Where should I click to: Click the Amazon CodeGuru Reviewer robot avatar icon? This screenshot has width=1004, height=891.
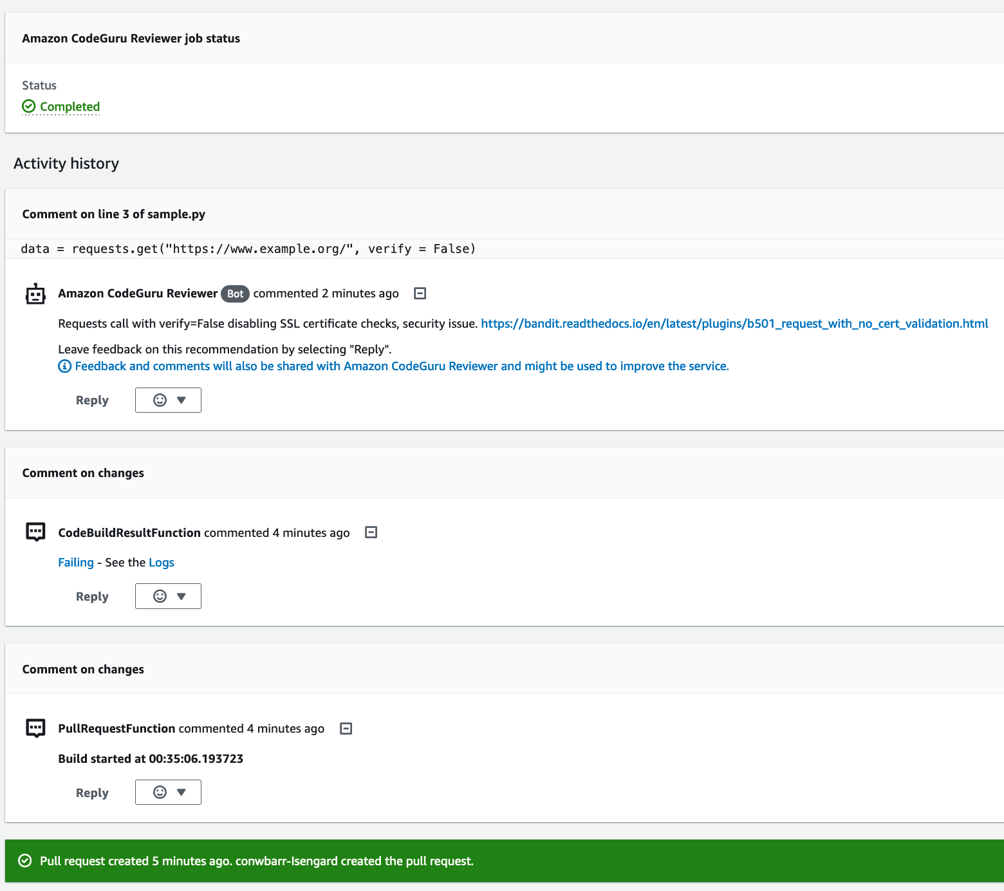point(35,294)
